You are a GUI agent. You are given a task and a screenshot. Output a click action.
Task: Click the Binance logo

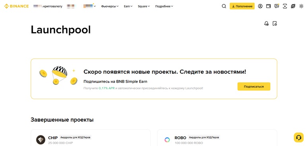click(16, 6)
